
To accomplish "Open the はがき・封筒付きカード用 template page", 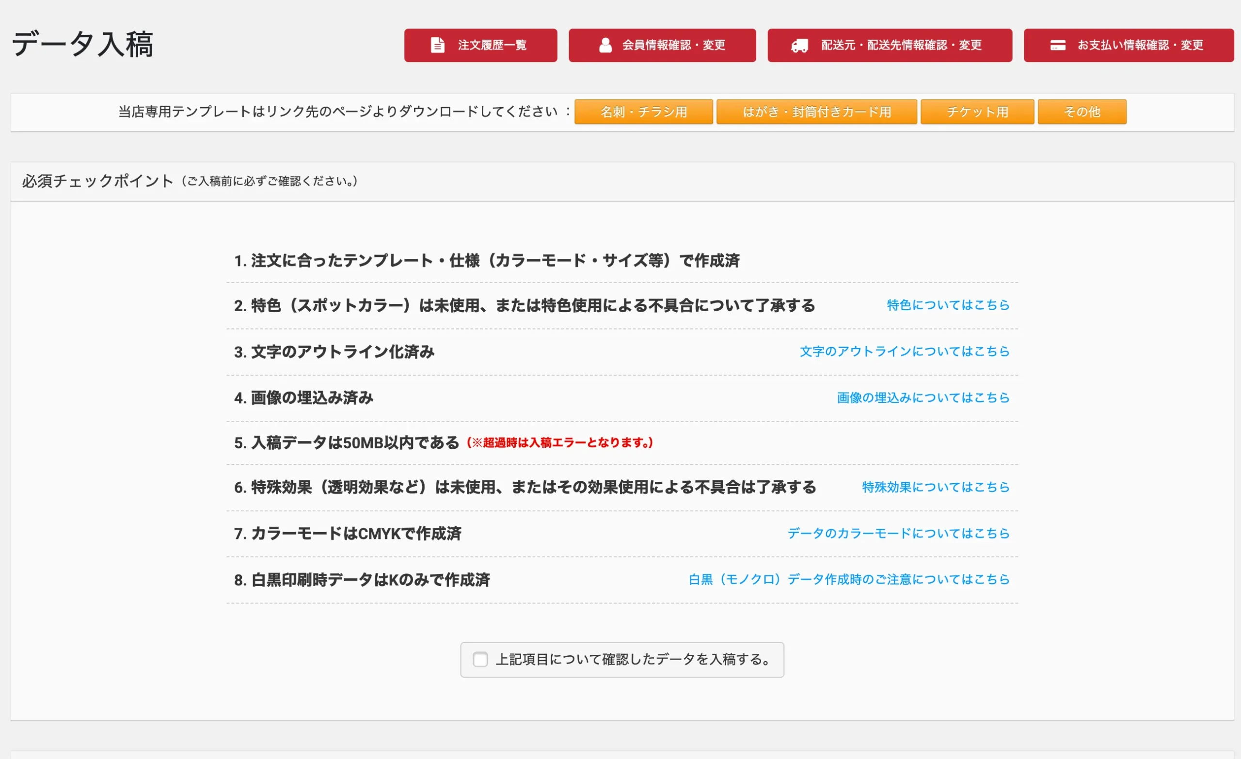I will tap(816, 111).
